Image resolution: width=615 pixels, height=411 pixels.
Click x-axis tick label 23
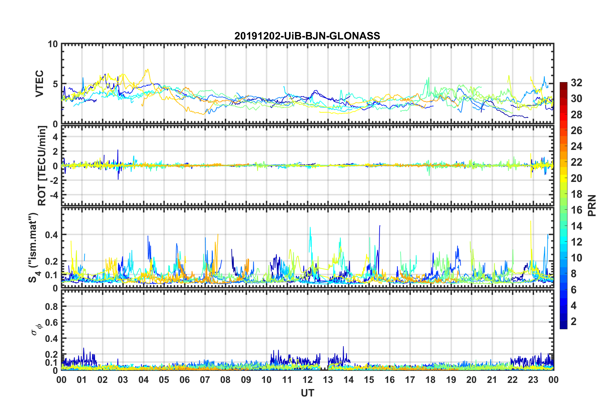(533, 380)
